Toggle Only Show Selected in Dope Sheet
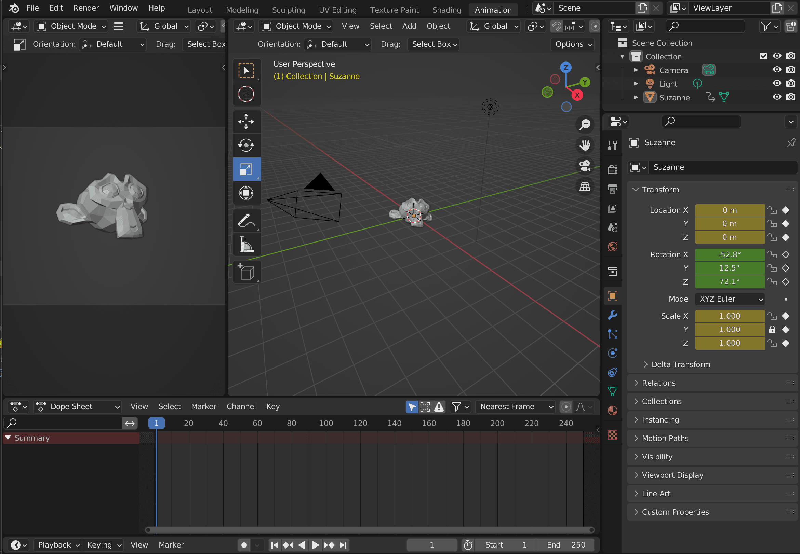 (x=412, y=407)
